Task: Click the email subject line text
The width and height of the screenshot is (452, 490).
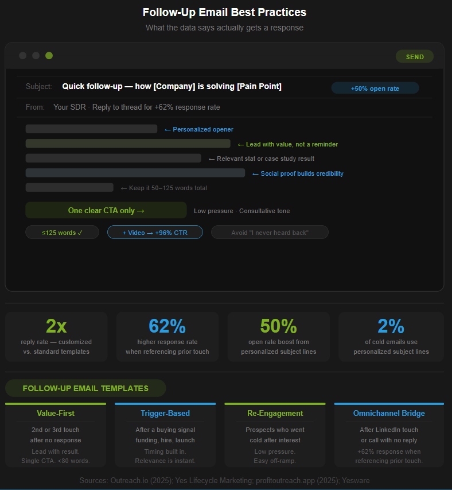Action: pyautogui.click(x=172, y=86)
